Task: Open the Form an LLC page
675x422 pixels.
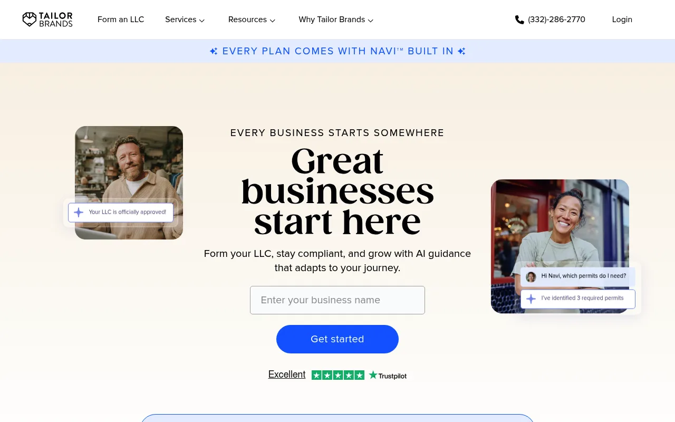Action: (x=121, y=20)
